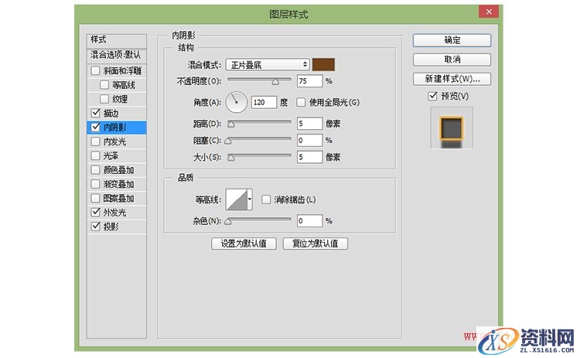Click 复位为默认值 button

point(316,244)
